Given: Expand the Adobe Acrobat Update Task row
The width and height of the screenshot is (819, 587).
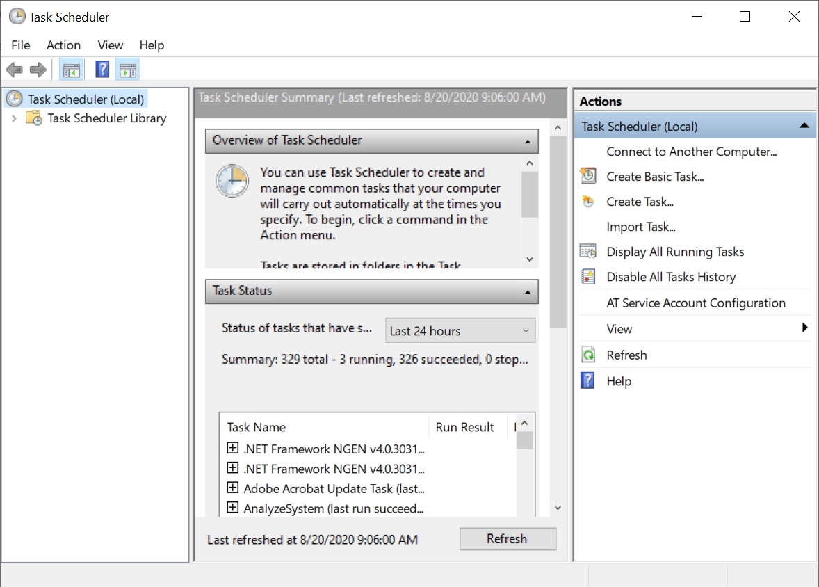Looking at the screenshot, I should pyautogui.click(x=233, y=488).
